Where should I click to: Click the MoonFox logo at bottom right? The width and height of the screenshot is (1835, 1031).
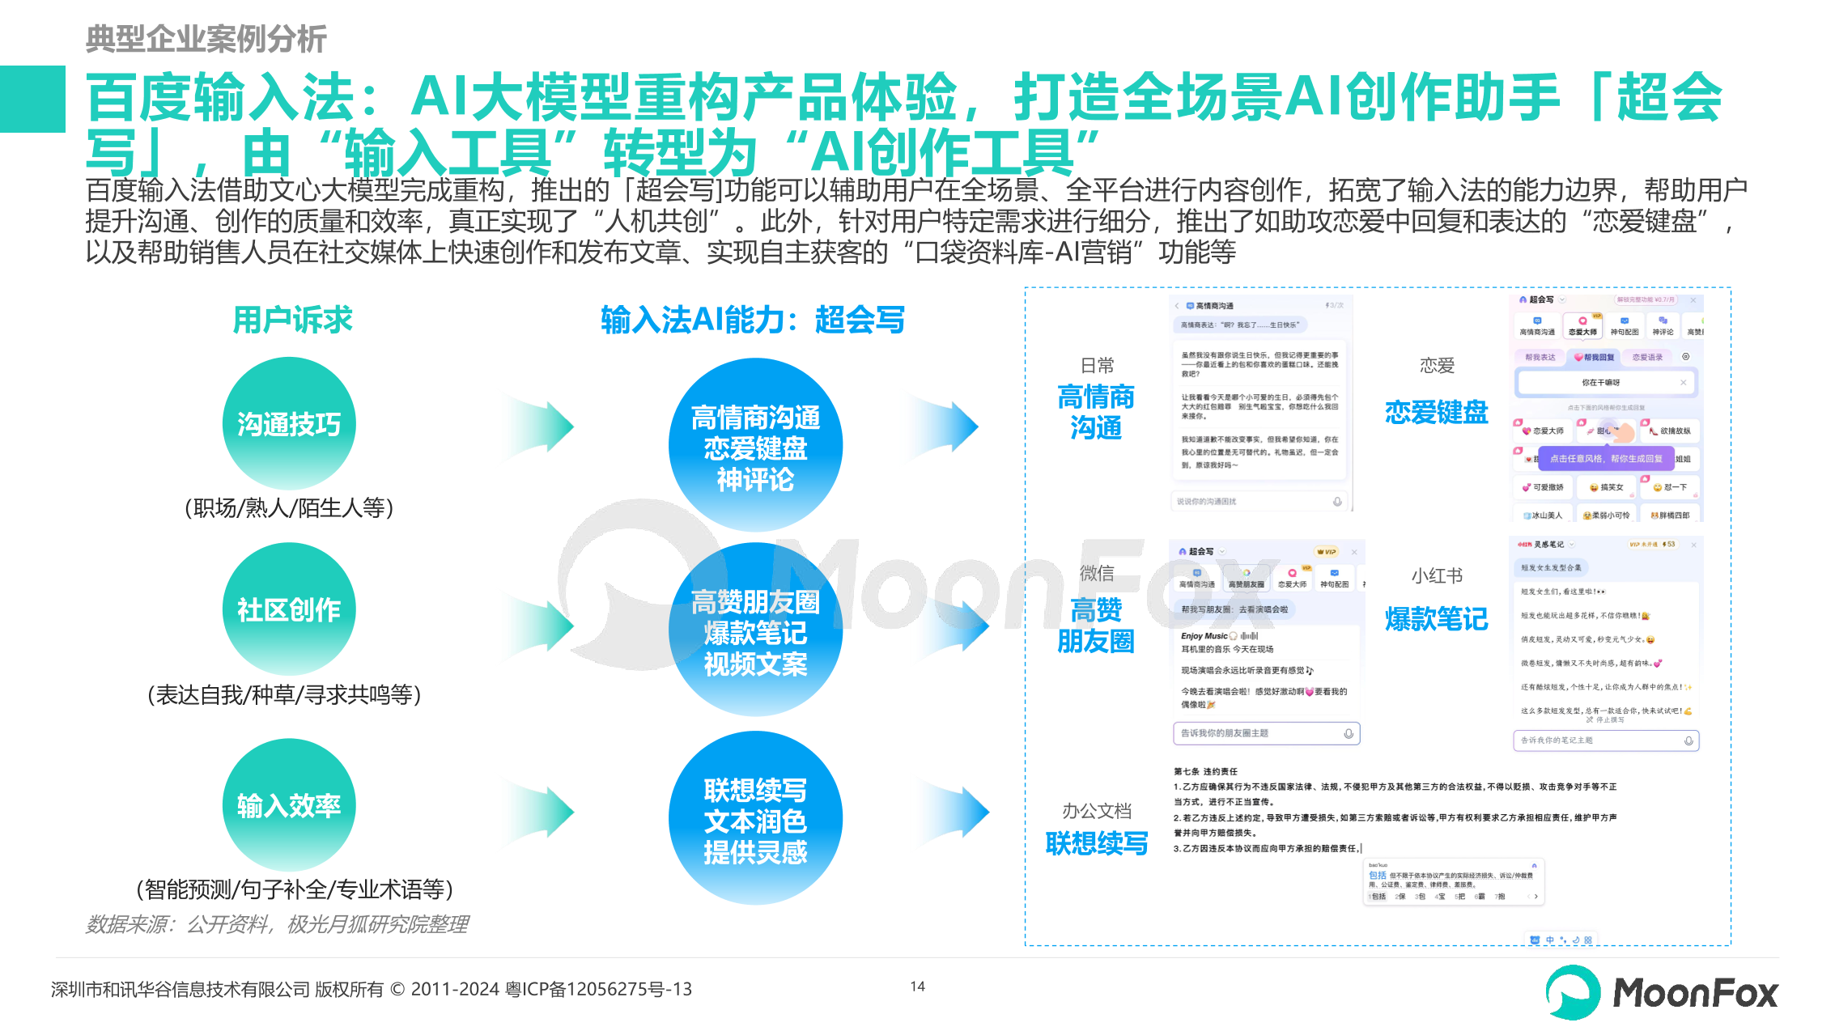pos(1661,992)
